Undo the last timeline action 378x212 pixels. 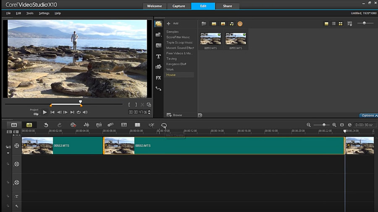click(x=46, y=125)
